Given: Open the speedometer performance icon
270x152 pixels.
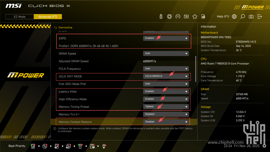Looking at the screenshot, I should 178,17.
